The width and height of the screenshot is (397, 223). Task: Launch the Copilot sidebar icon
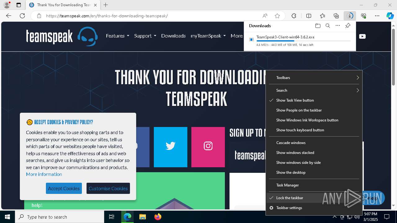(x=390, y=16)
